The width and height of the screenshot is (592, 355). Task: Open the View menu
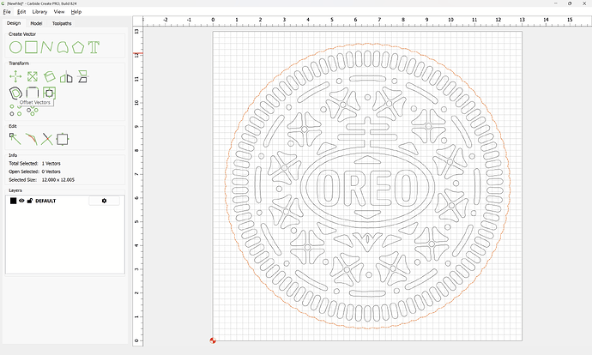pos(58,12)
